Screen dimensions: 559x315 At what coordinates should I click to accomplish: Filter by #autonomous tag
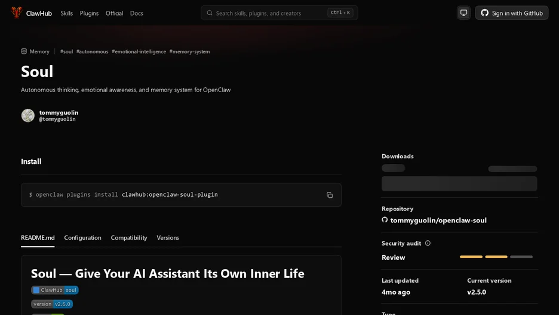pos(93,51)
